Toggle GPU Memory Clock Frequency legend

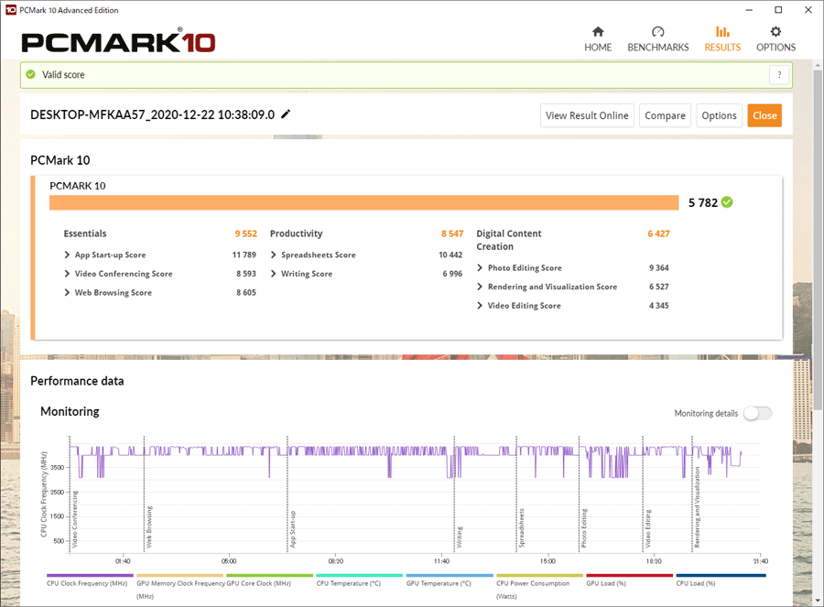click(179, 587)
